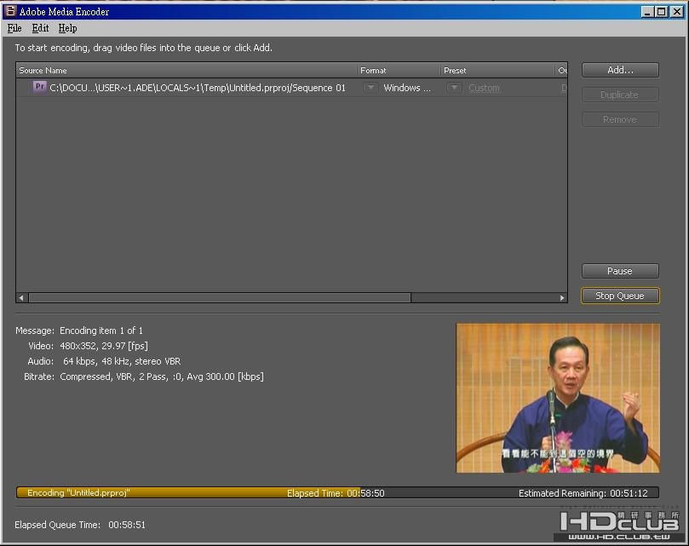Click the encoding progress bar
This screenshot has height=546, width=689.
pyautogui.click(x=337, y=493)
